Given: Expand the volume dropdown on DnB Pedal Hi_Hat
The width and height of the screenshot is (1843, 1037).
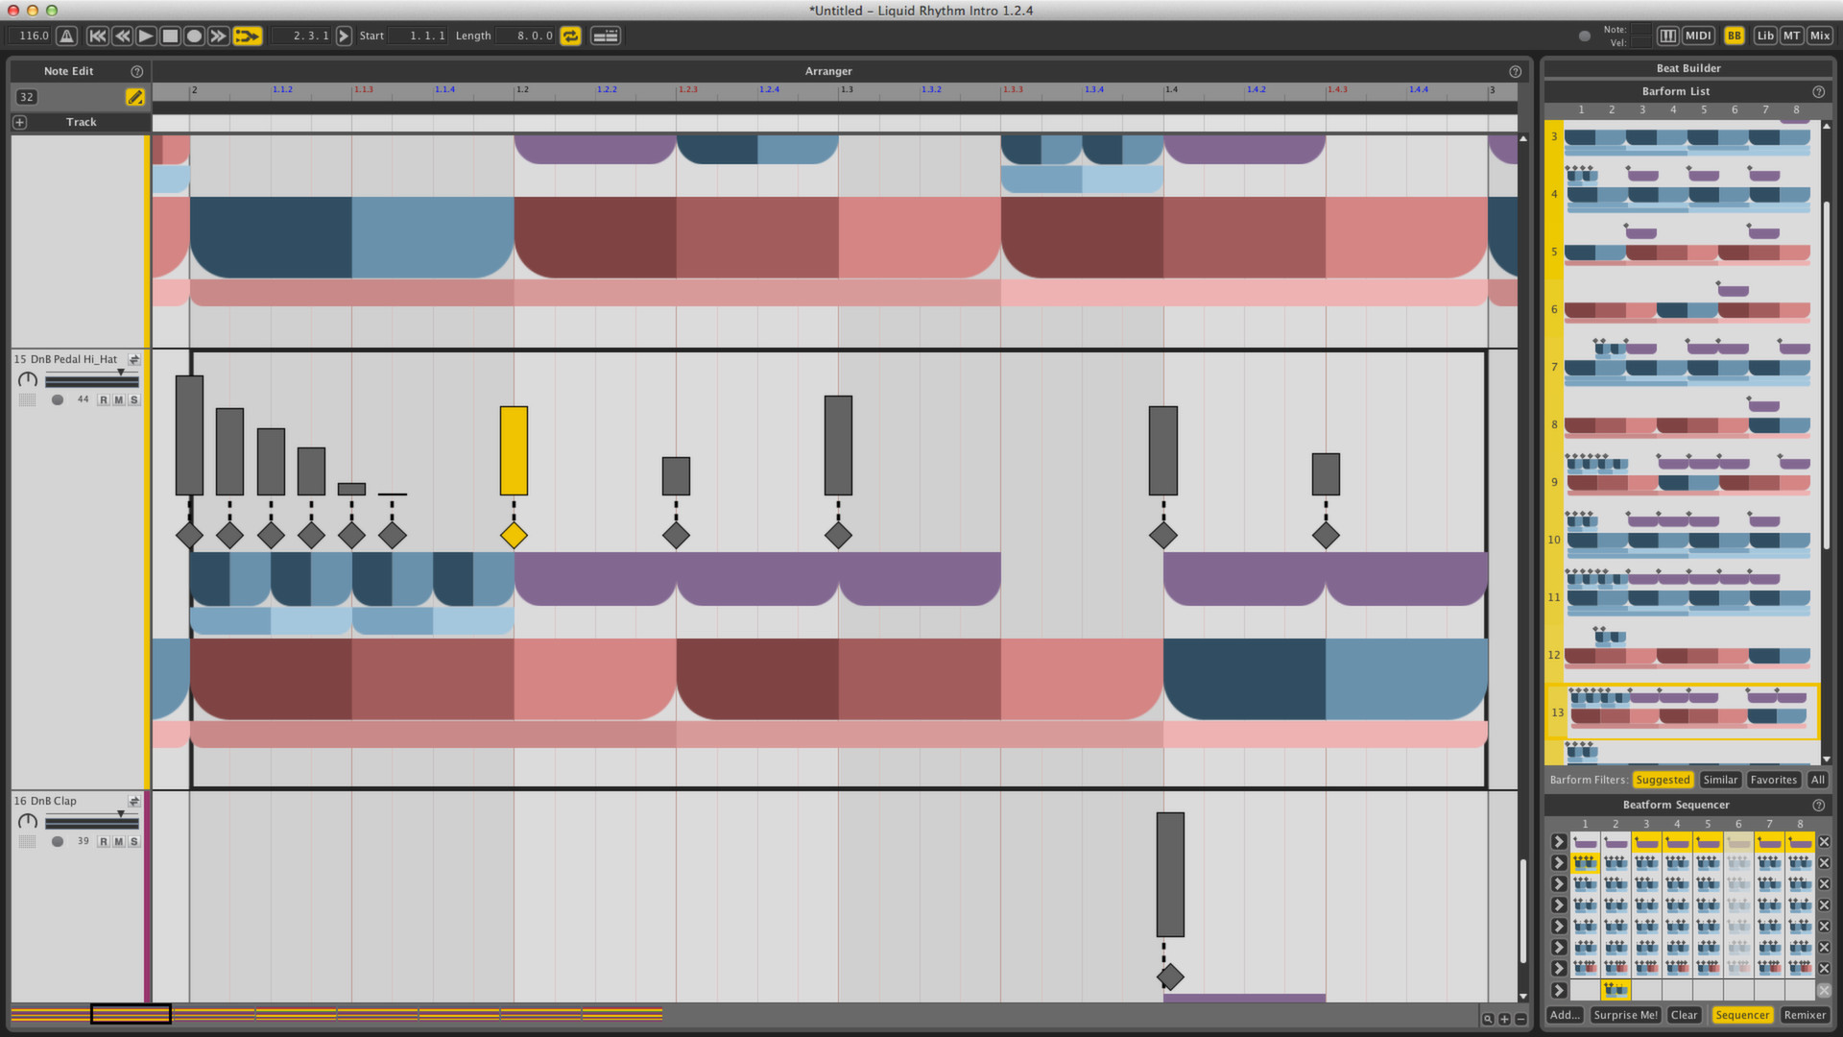Looking at the screenshot, I should (121, 372).
